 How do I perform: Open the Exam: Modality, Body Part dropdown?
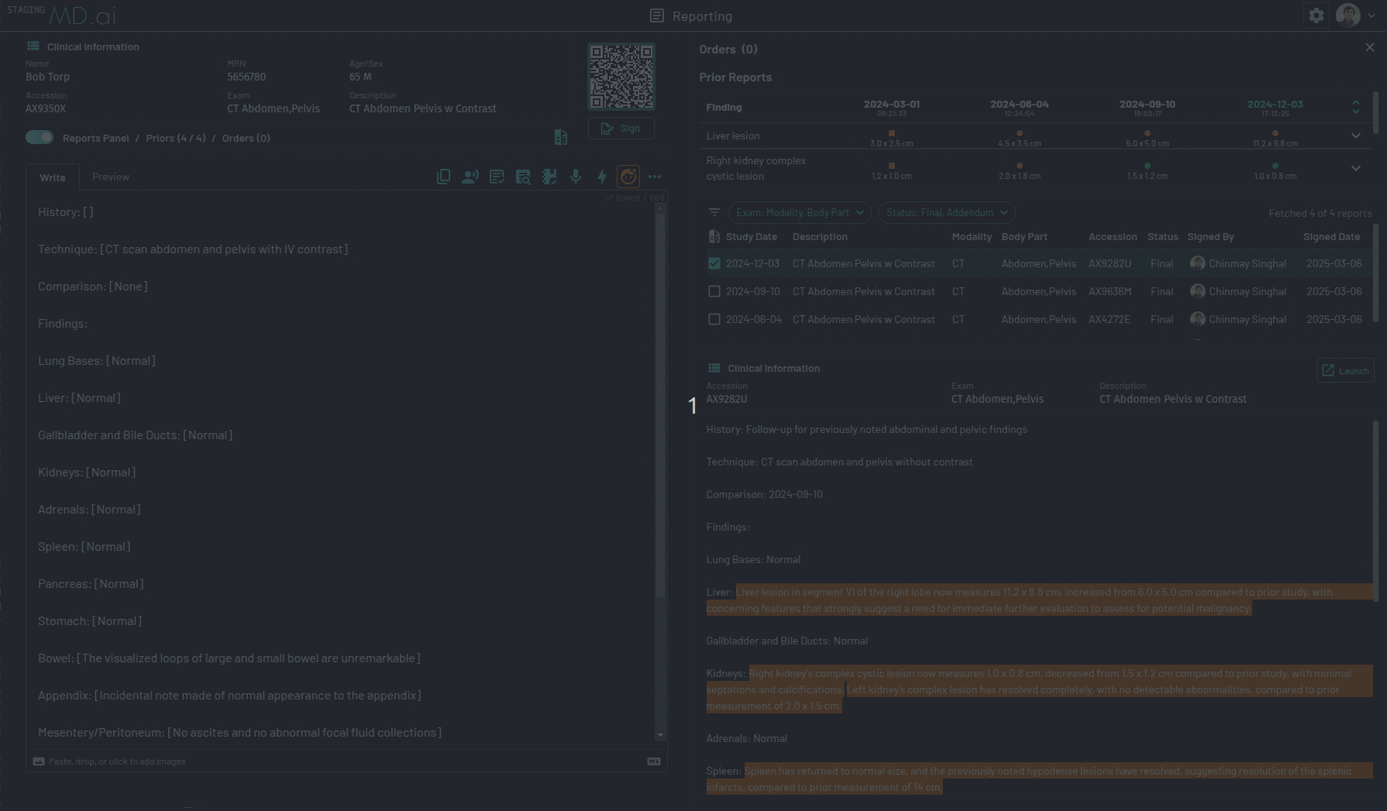[799, 212]
